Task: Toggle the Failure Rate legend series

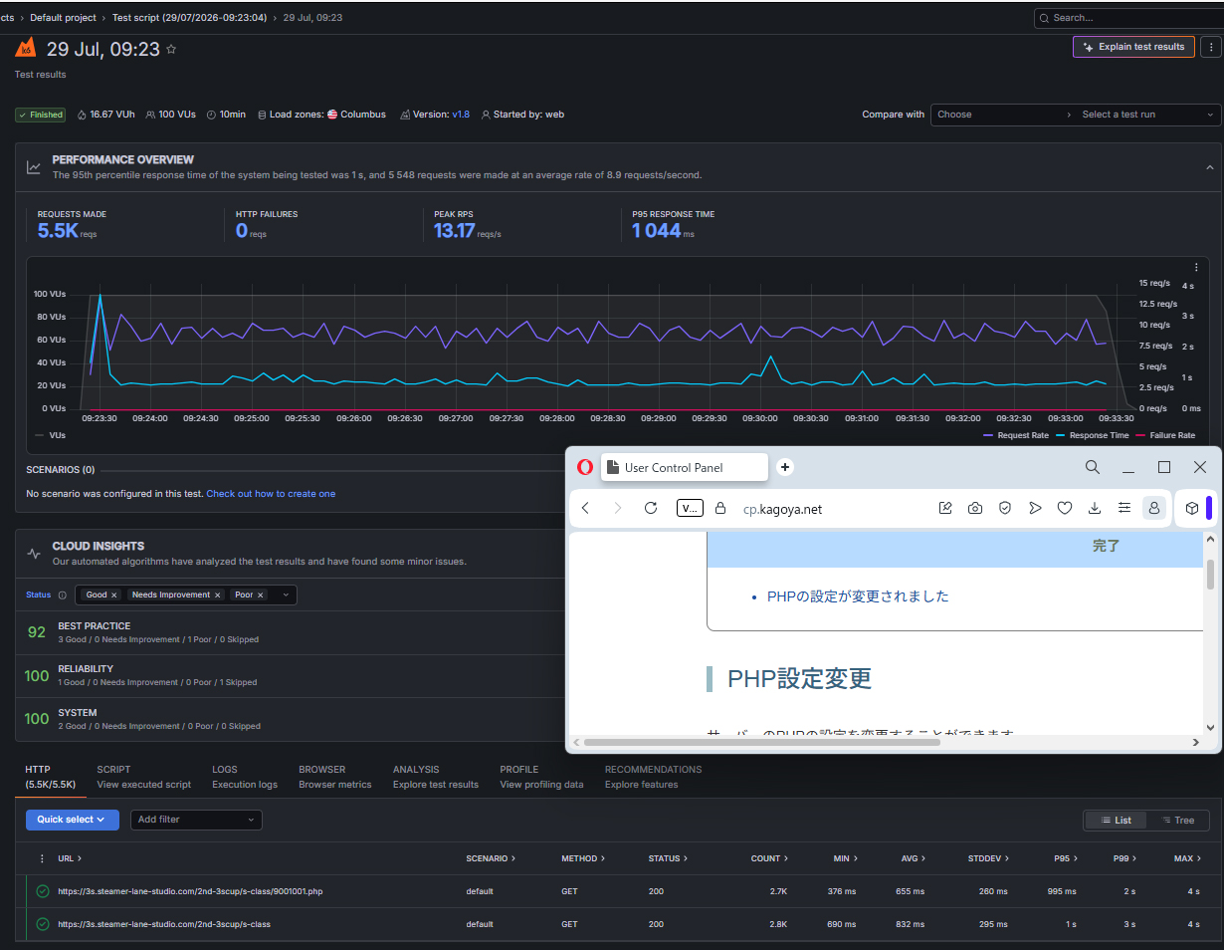Action: tap(1165, 435)
